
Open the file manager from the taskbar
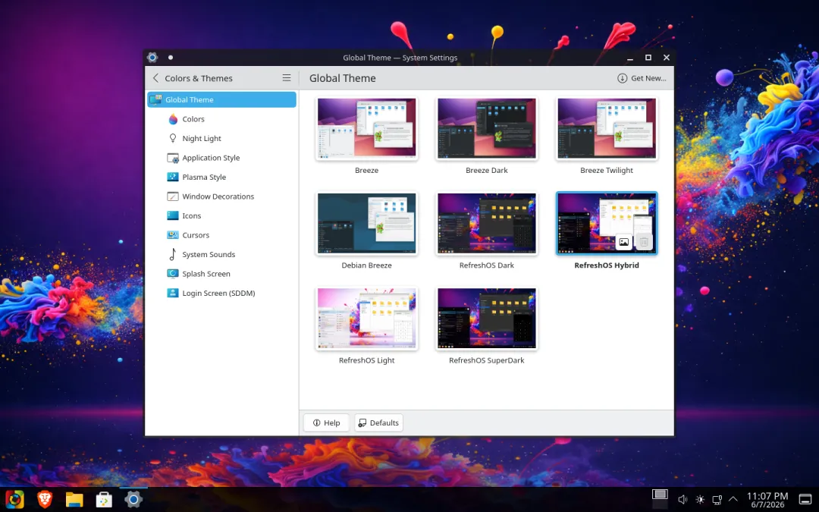coord(74,500)
